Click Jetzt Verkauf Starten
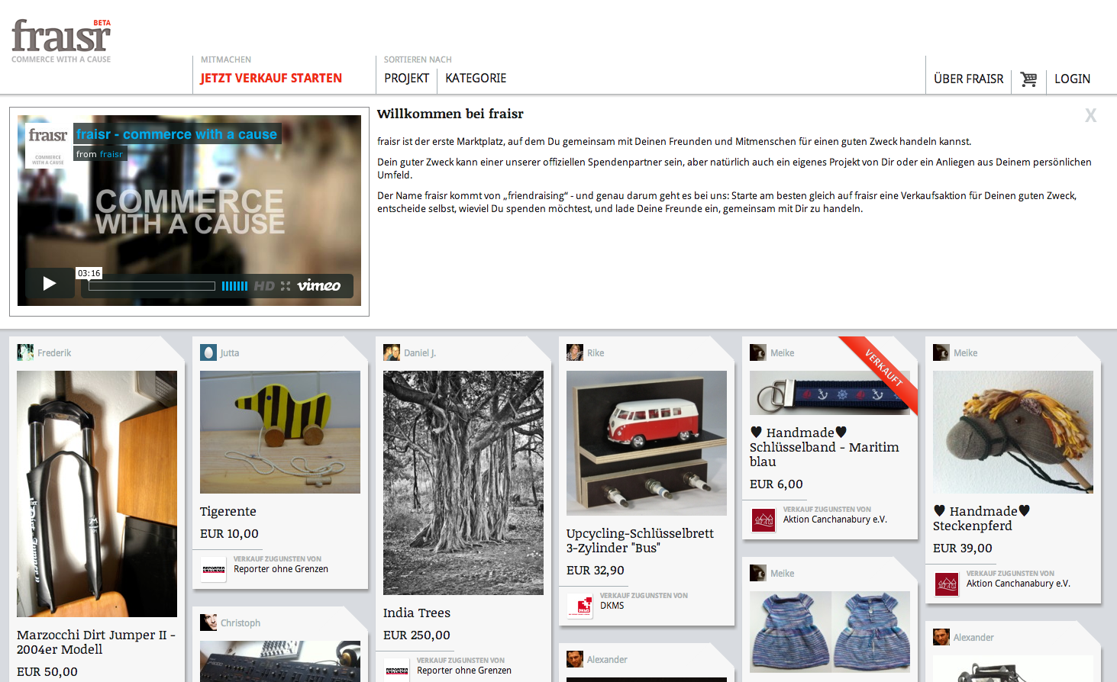The width and height of the screenshot is (1117, 682). pos(271,78)
